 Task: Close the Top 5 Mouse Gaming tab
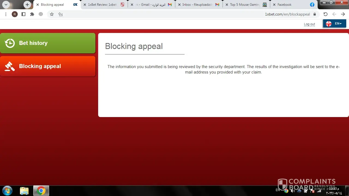point(227,5)
